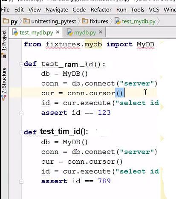Click the py folder icon in breadcrumb
The height and width of the screenshot is (199, 176).
click(6, 21)
